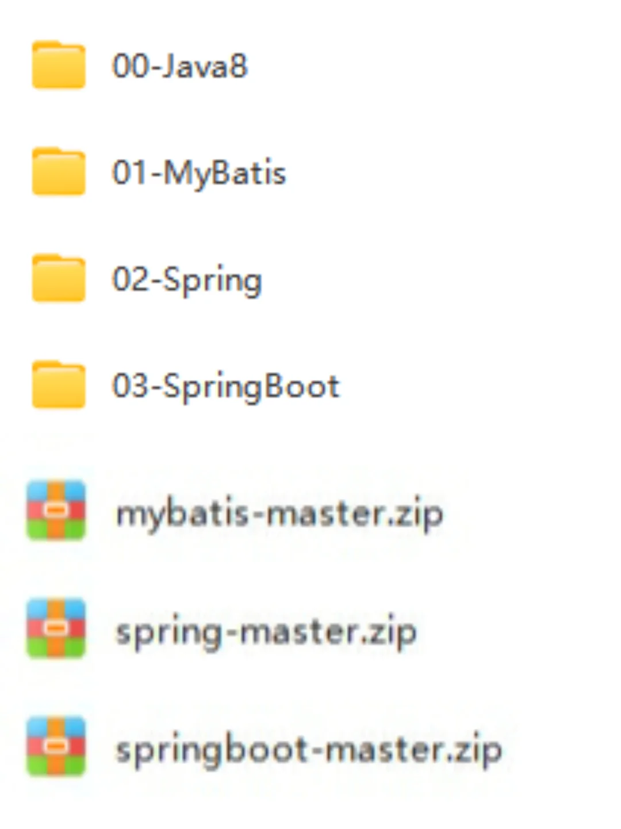Image resolution: width=621 pixels, height=829 pixels.
Task: Select the spring-master.zip file name
Action: (x=266, y=633)
